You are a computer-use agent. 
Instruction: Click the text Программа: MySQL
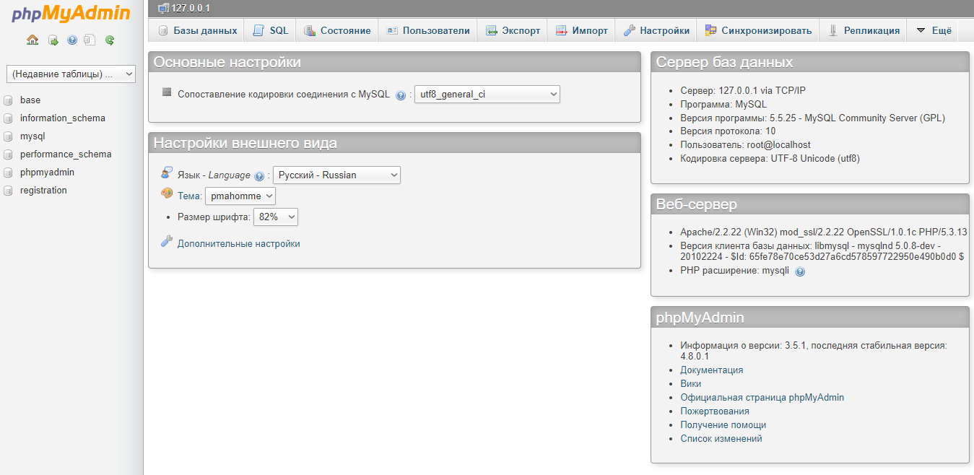723,105
